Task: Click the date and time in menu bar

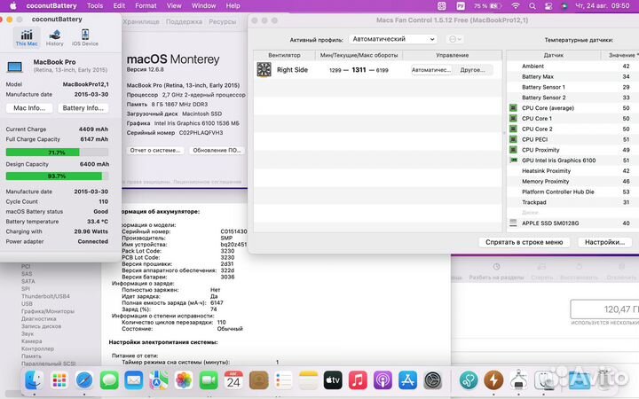Action: pos(603,5)
